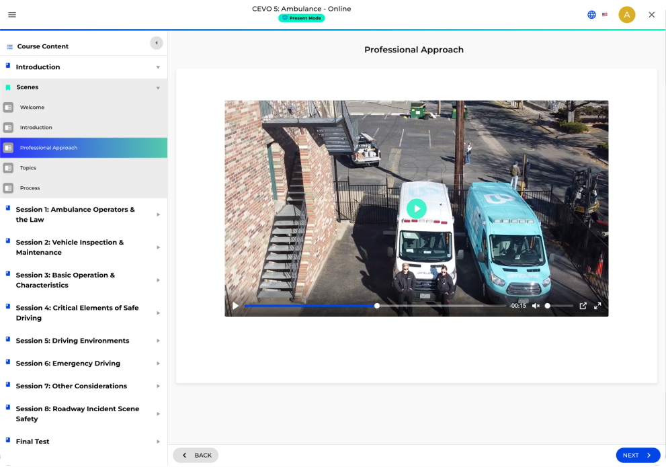Screen dimensions: 666x467
Task: Open the user avatar 'A' menu
Action: point(626,15)
